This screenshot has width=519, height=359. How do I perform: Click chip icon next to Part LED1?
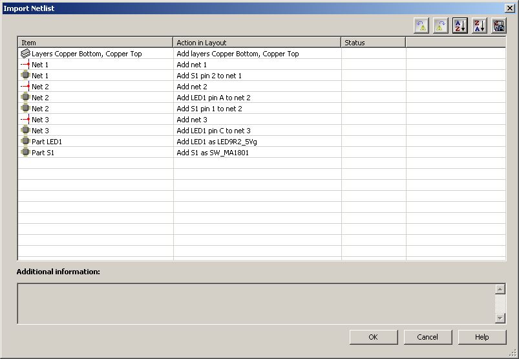(x=25, y=142)
